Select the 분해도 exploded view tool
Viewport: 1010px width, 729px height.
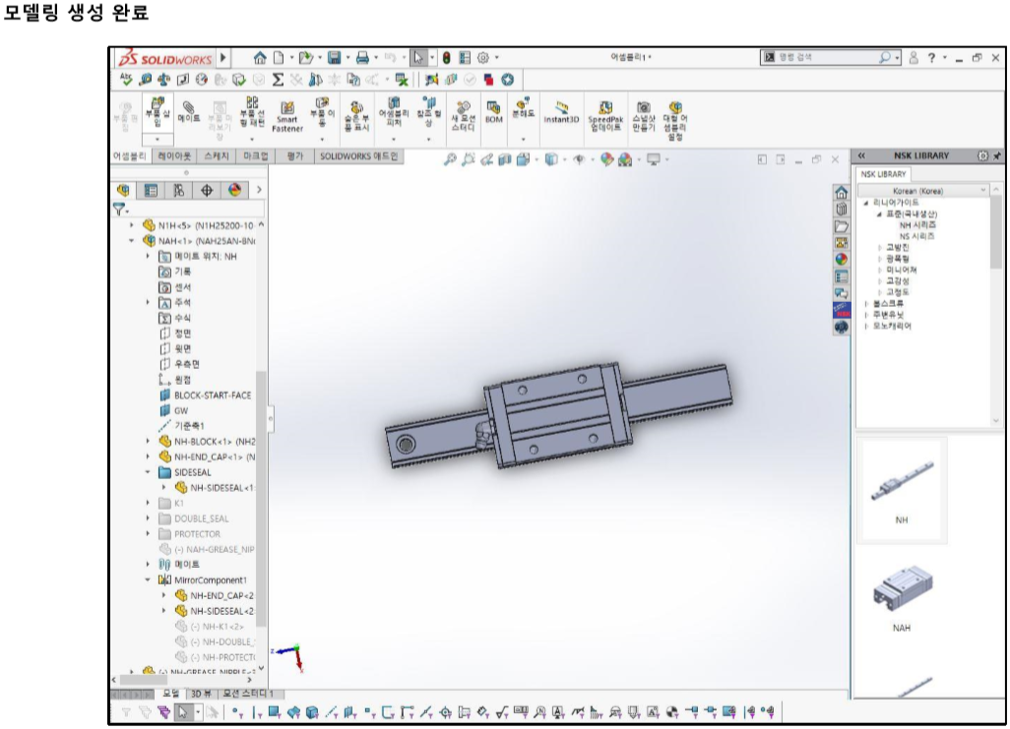[x=523, y=110]
